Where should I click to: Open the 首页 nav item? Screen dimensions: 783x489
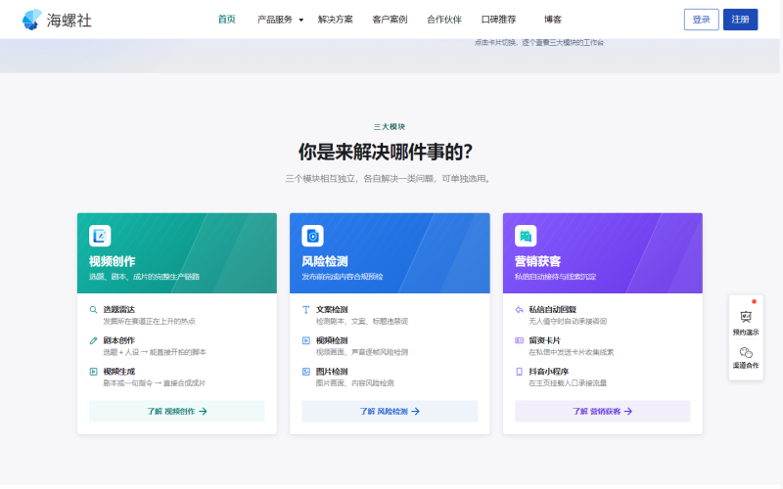pyautogui.click(x=227, y=20)
